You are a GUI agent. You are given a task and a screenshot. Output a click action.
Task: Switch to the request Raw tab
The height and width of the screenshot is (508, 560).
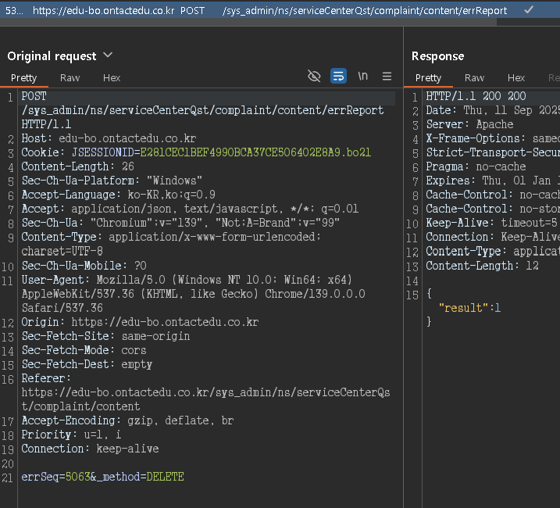(70, 77)
